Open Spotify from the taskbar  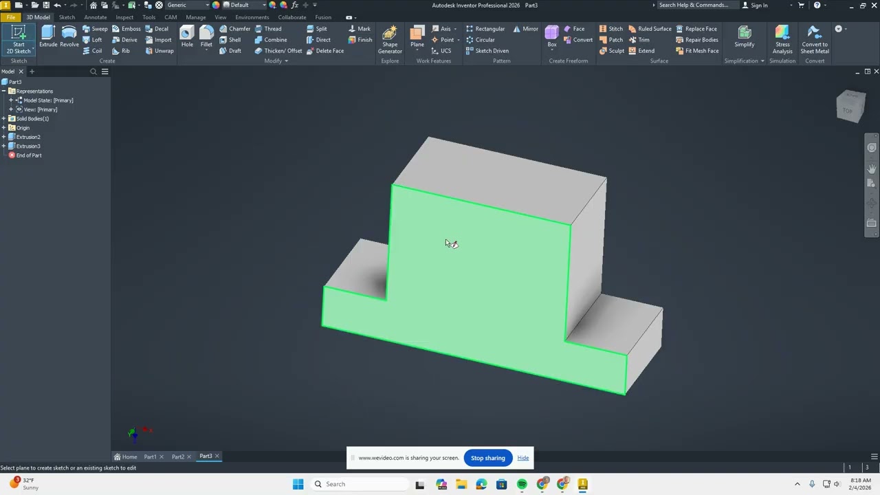(x=522, y=484)
